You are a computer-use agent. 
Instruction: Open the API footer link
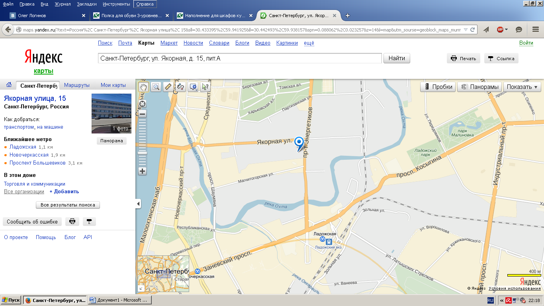click(x=88, y=237)
